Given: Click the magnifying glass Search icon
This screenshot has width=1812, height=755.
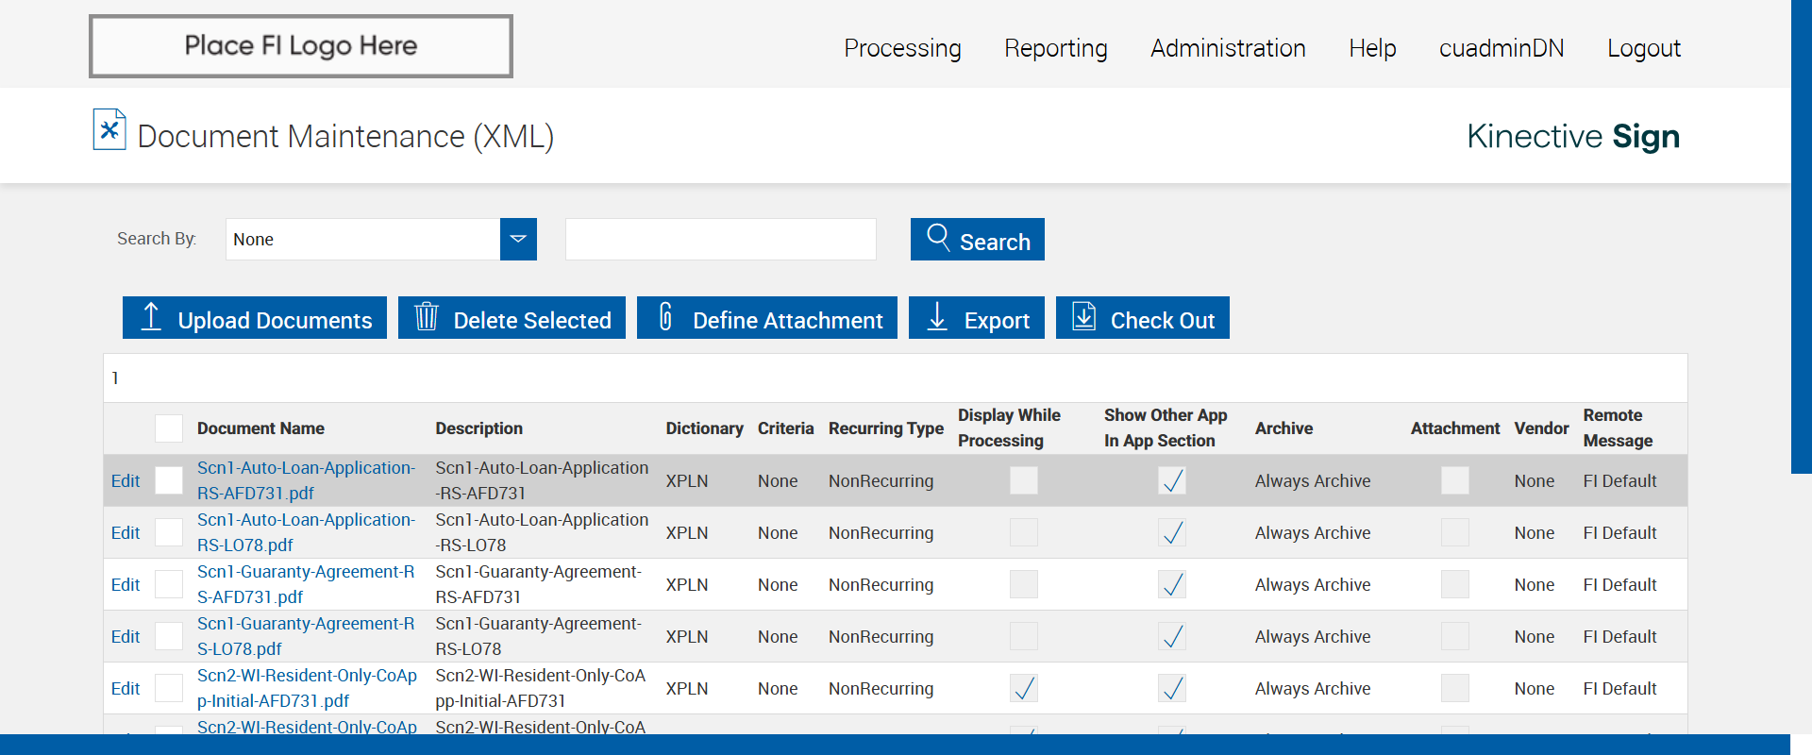Looking at the screenshot, I should click(938, 237).
